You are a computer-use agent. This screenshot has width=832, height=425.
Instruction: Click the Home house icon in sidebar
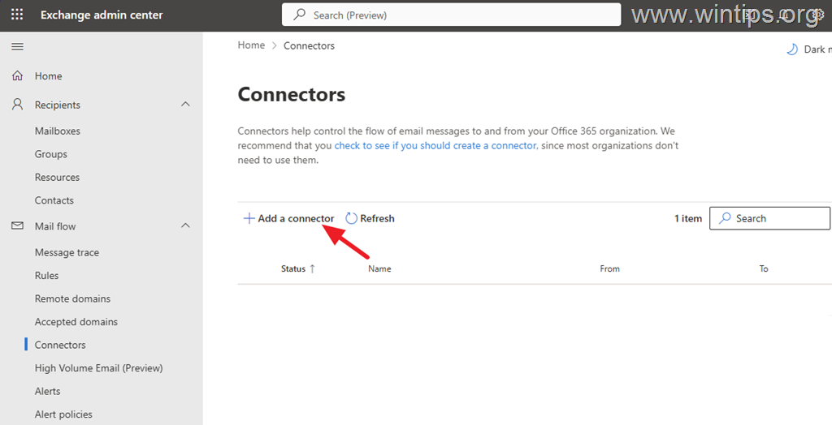(x=18, y=75)
